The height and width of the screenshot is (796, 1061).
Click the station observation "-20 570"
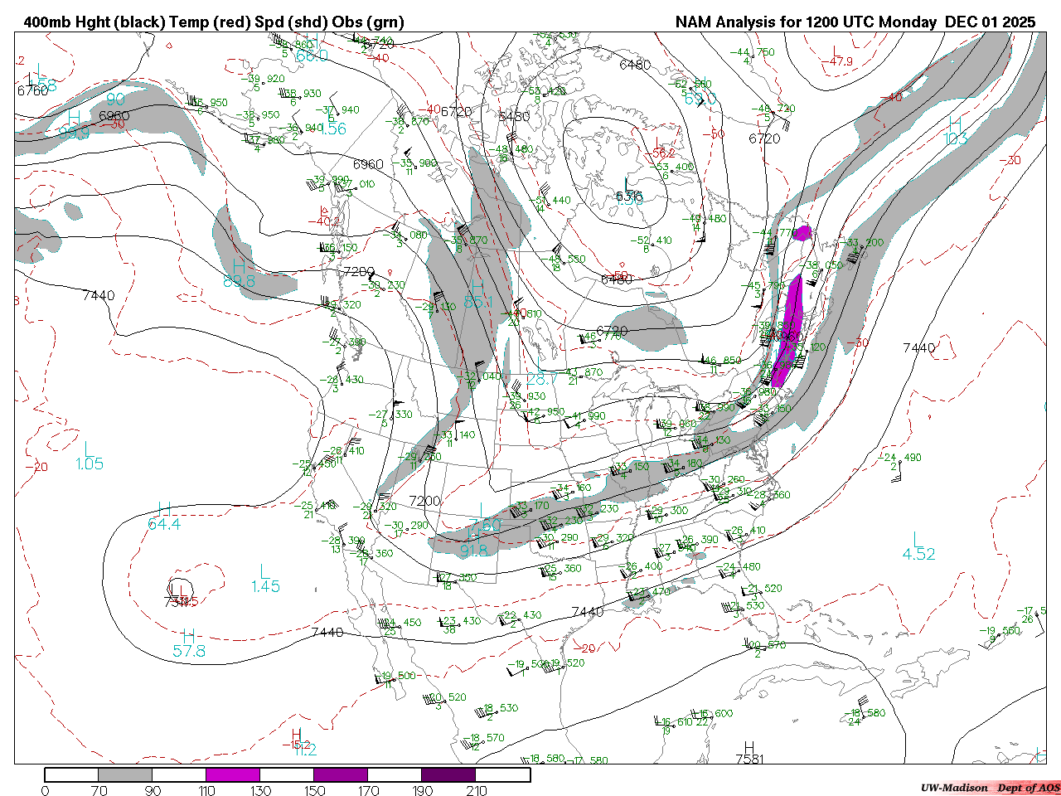point(763,645)
